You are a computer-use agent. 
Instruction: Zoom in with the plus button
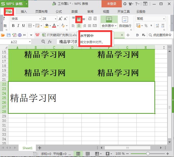tap(168, 154)
